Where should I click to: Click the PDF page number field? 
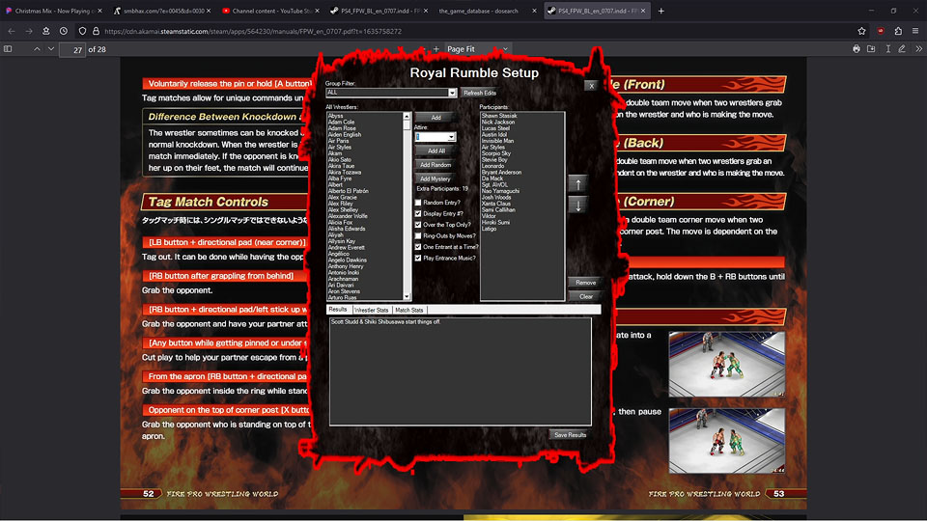[72, 49]
